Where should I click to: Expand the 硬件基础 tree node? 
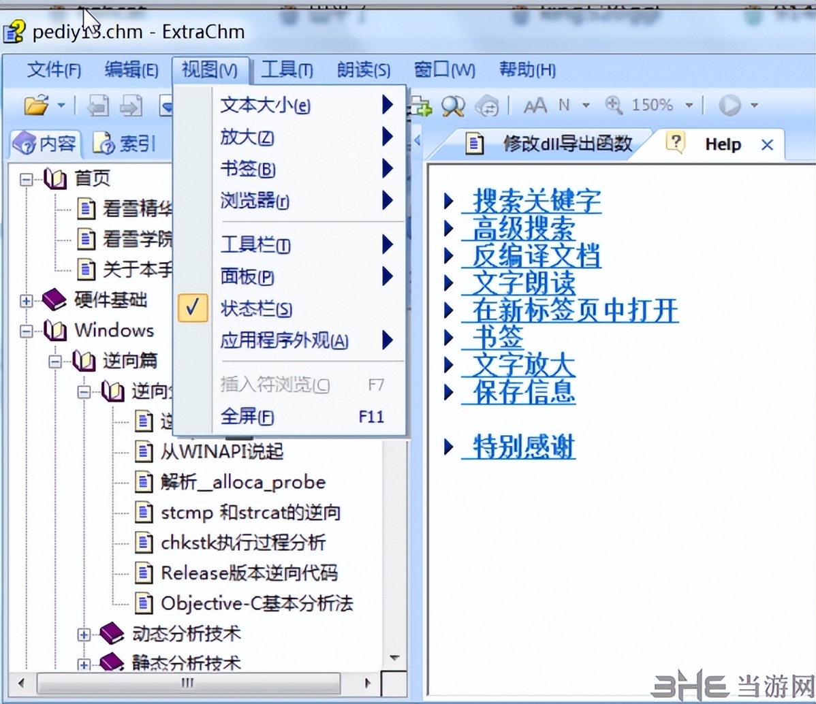pos(26,301)
